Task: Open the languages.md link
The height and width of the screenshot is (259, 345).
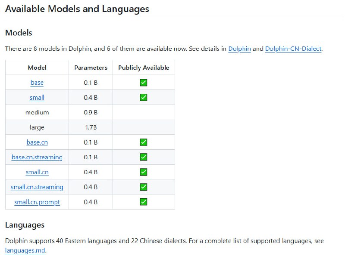Action: (x=25, y=250)
